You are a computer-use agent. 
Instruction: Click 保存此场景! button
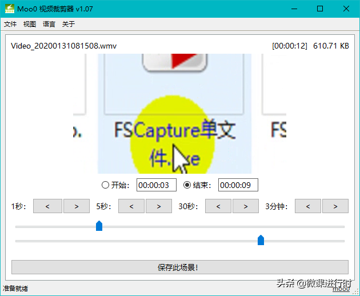point(180,267)
